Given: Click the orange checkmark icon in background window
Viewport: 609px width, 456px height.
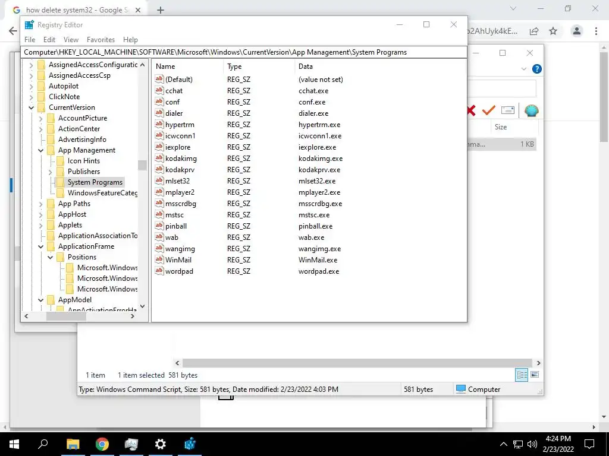Looking at the screenshot, I should [x=489, y=110].
